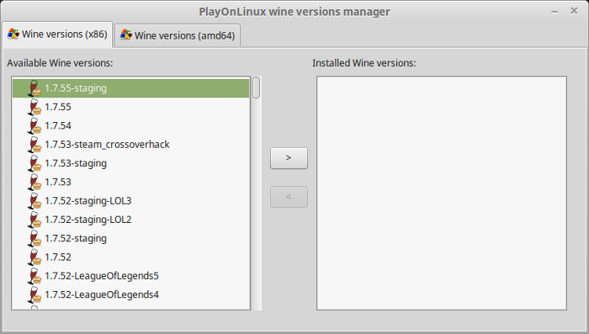589x334 pixels.
Task: Click the icon beside 1.7.52-staging-LOL3
Action: 34,201
